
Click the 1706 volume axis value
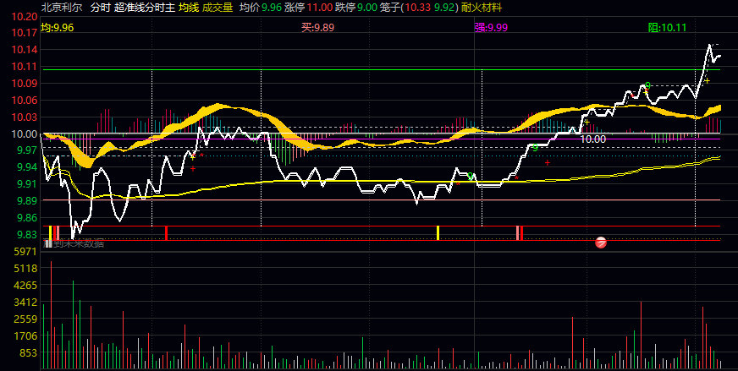[27, 336]
